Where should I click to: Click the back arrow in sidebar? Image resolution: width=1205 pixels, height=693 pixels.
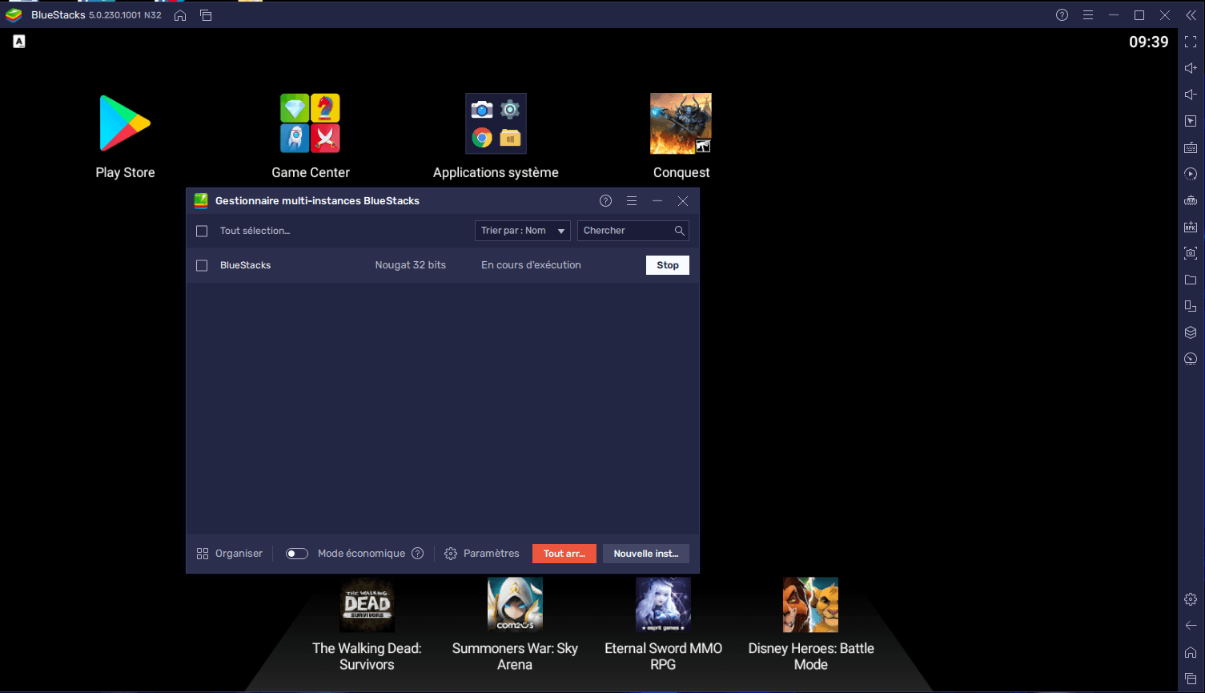coord(1191,626)
